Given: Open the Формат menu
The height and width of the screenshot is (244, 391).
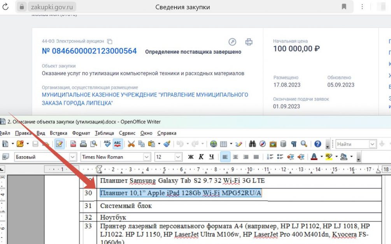Looking at the screenshot, I should click(81, 133).
